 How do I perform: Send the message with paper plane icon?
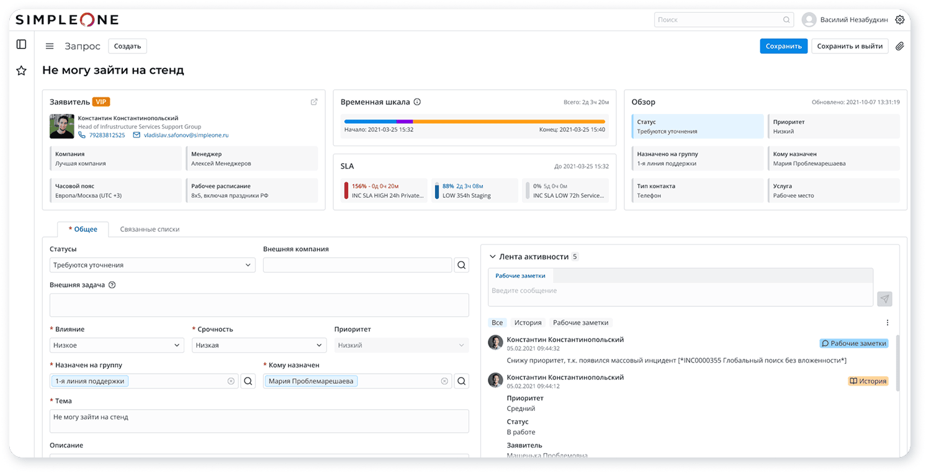884,299
